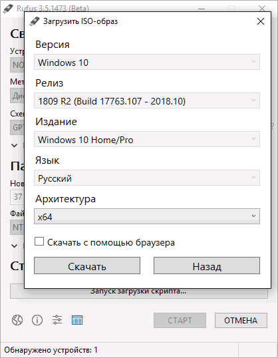Click the disabled СТАРТ button
Image resolution: width=278 pixels, height=358 pixels.
(x=180, y=320)
